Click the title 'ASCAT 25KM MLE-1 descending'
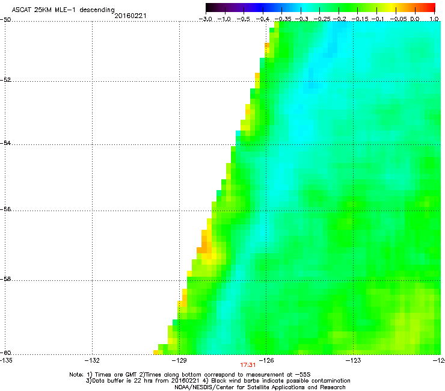 coord(63,10)
